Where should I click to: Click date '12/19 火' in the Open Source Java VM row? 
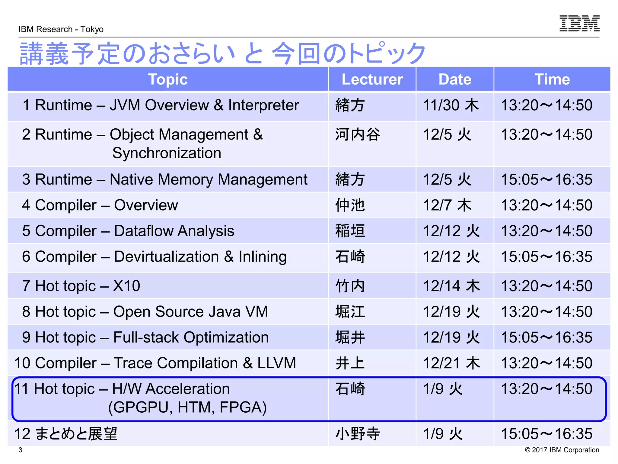(x=451, y=312)
